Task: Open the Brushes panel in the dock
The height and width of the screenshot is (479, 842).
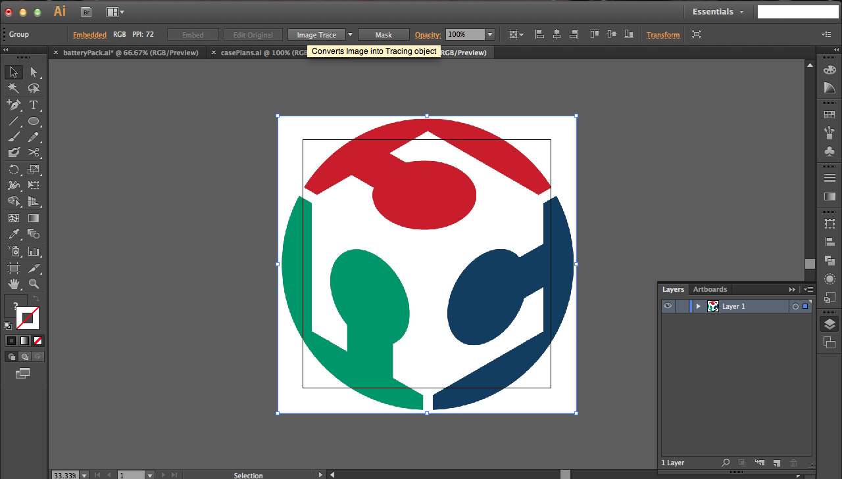Action: point(830,133)
